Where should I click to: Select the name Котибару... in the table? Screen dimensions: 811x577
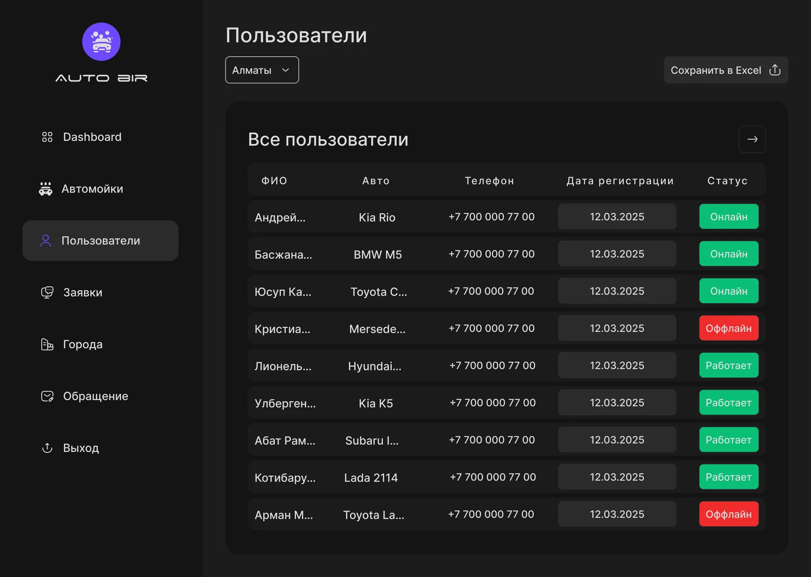point(285,478)
